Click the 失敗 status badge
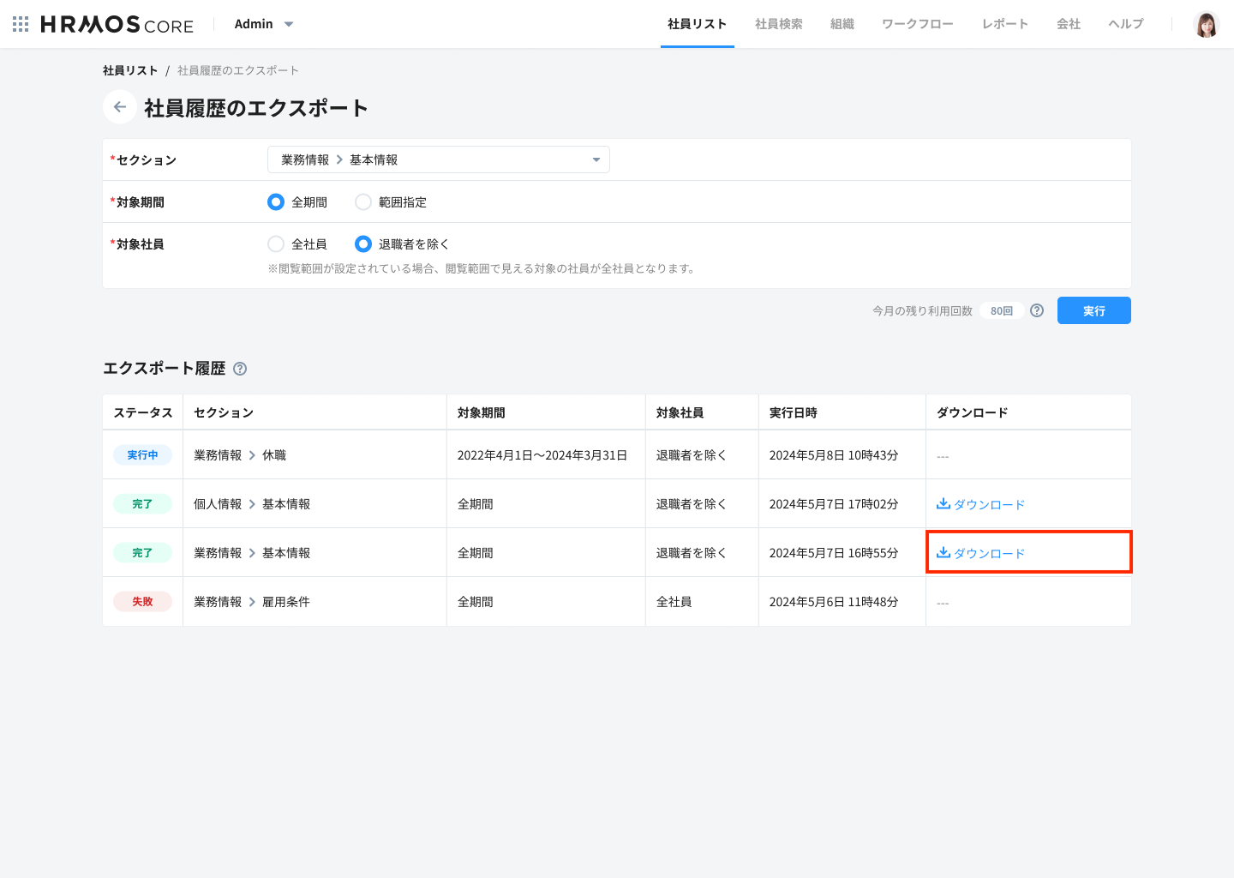1234x878 pixels. pyautogui.click(x=142, y=601)
